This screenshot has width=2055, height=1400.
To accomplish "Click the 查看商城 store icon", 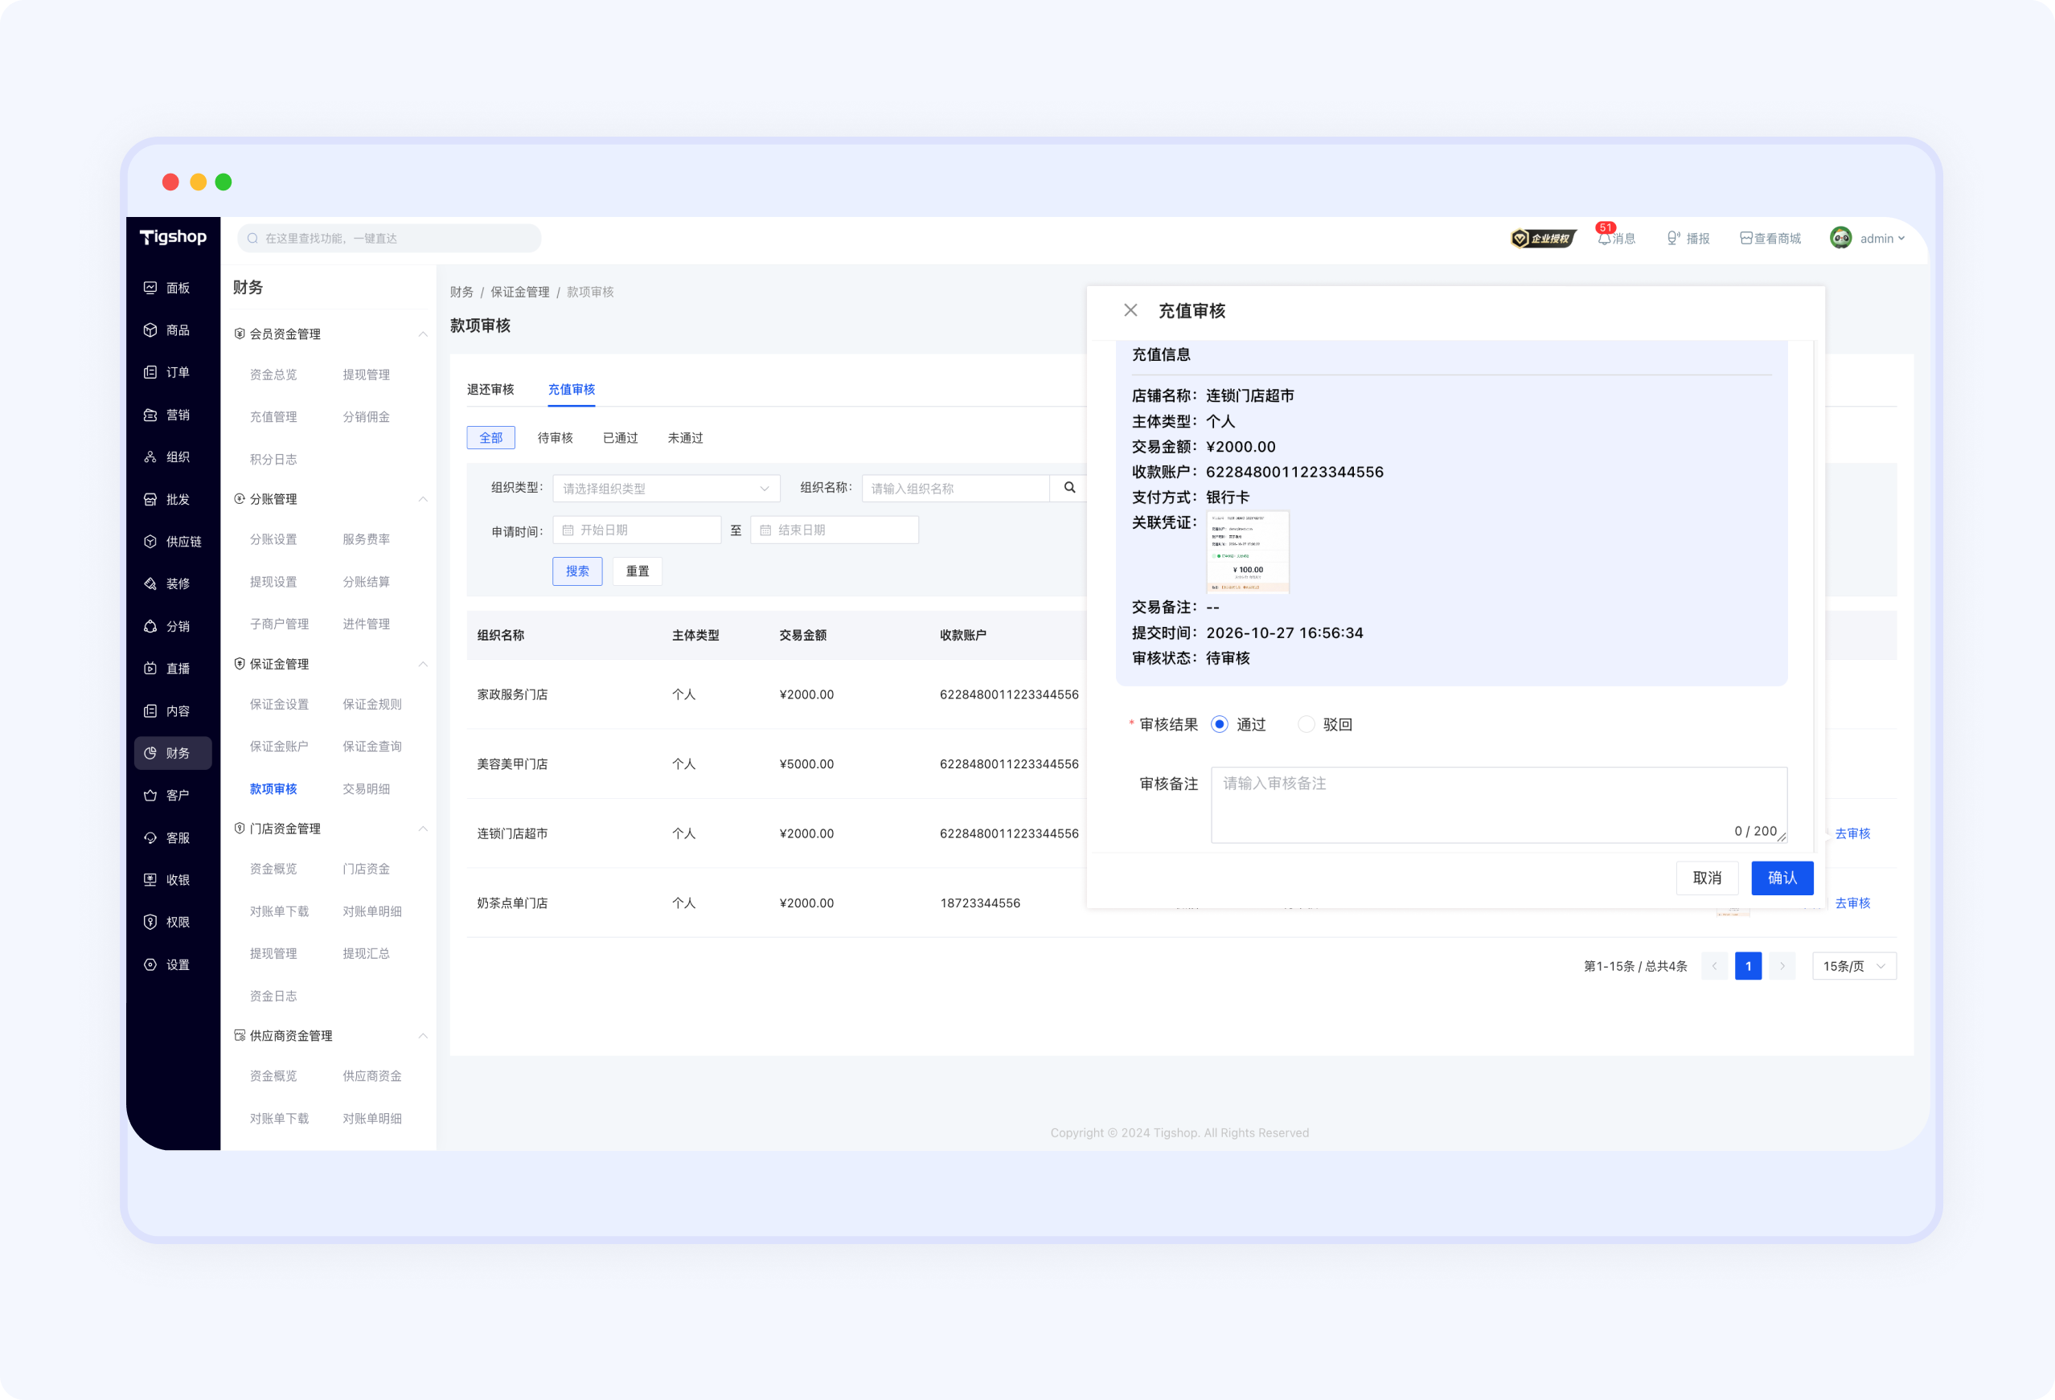I will (x=1745, y=238).
